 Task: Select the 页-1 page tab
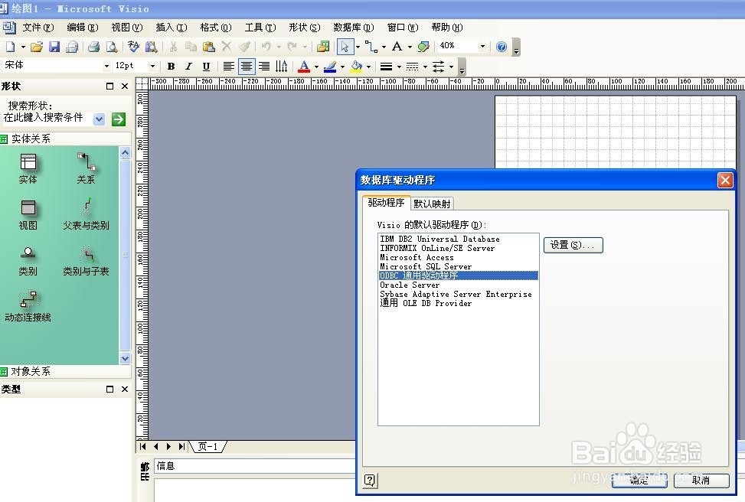click(x=207, y=446)
